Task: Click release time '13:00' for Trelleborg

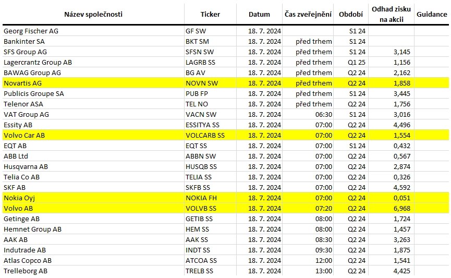Action: pyautogui.click(x=324, y=271)
